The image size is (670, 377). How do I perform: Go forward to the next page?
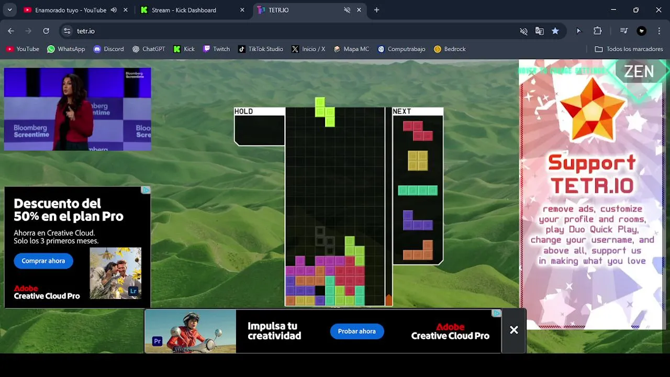point(29,31)
